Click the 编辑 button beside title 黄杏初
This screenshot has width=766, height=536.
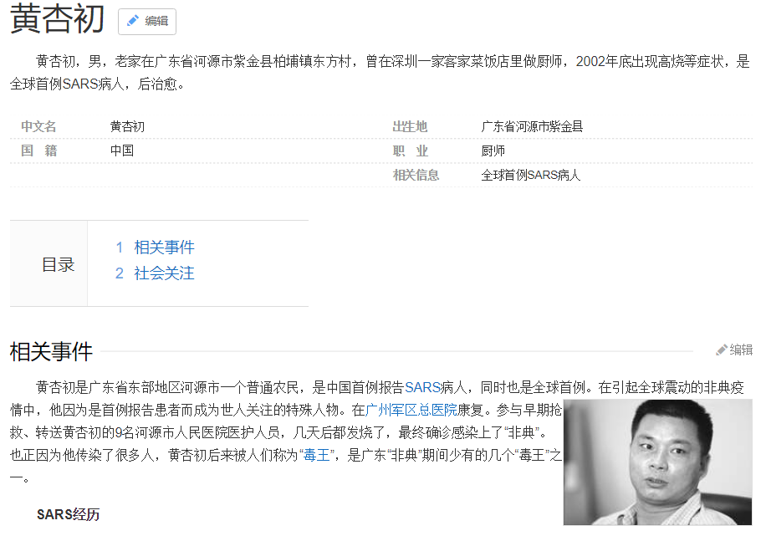(x=147, y=22)
